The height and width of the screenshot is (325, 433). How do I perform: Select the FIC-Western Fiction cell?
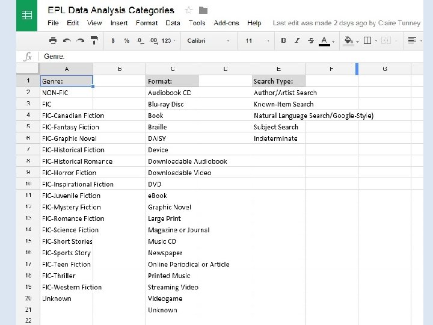(67, 287)
